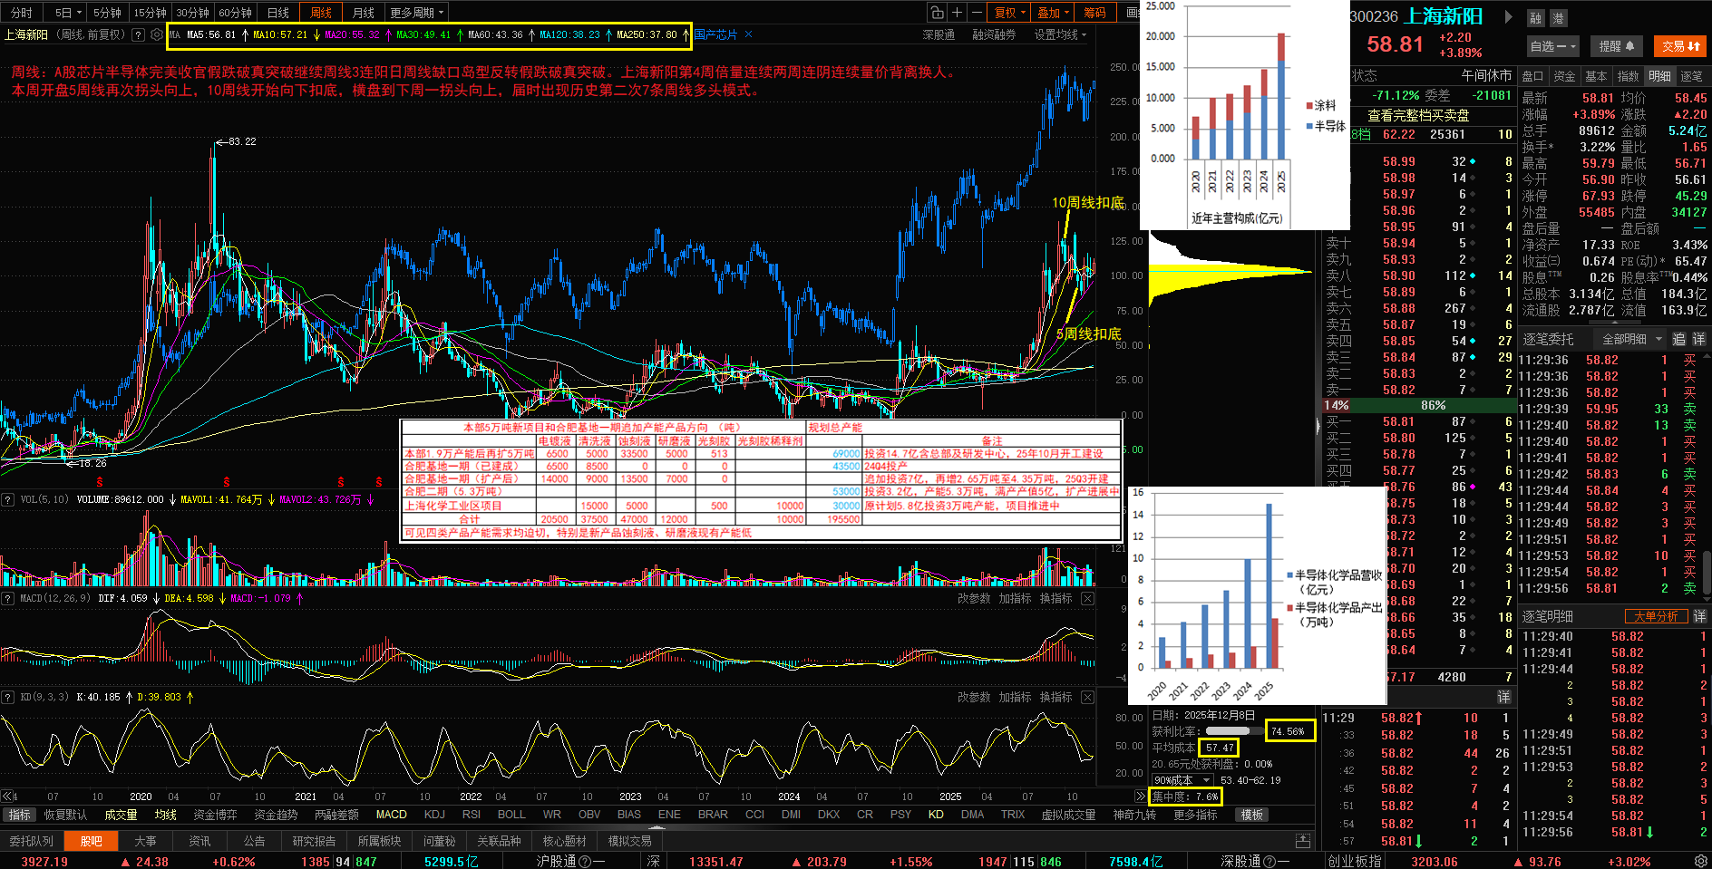Open the 90%成本 cost range dropdown
The image size is (1712, 869).
click(x=1182, y=780)
